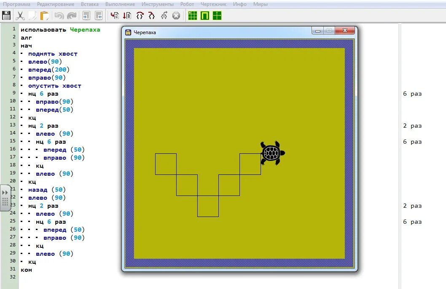Open the Робот menu
This screenshot has width=446, height=289.
187,4
